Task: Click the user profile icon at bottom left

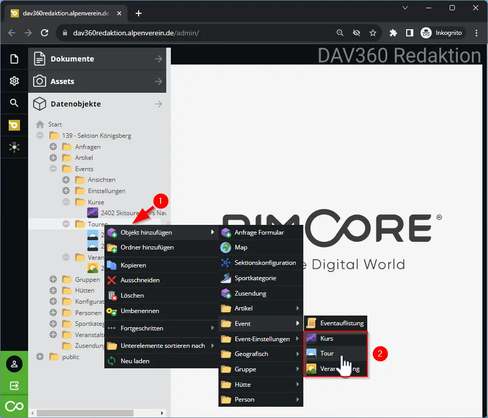Action: [x=14, y=364]
